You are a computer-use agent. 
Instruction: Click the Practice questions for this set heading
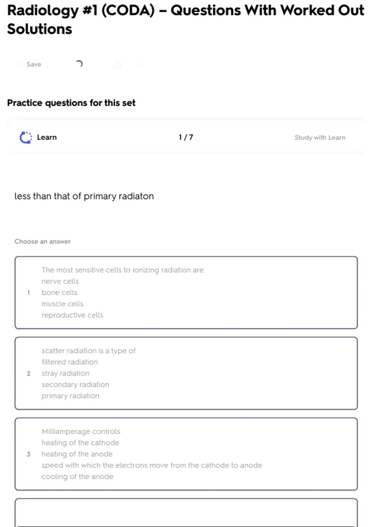coord(71,103)
